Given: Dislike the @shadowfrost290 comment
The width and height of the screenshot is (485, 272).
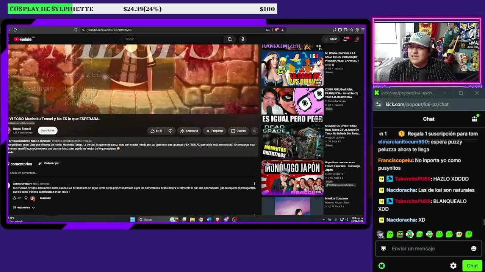Looking at the screenshot, I should click(26, 198).
